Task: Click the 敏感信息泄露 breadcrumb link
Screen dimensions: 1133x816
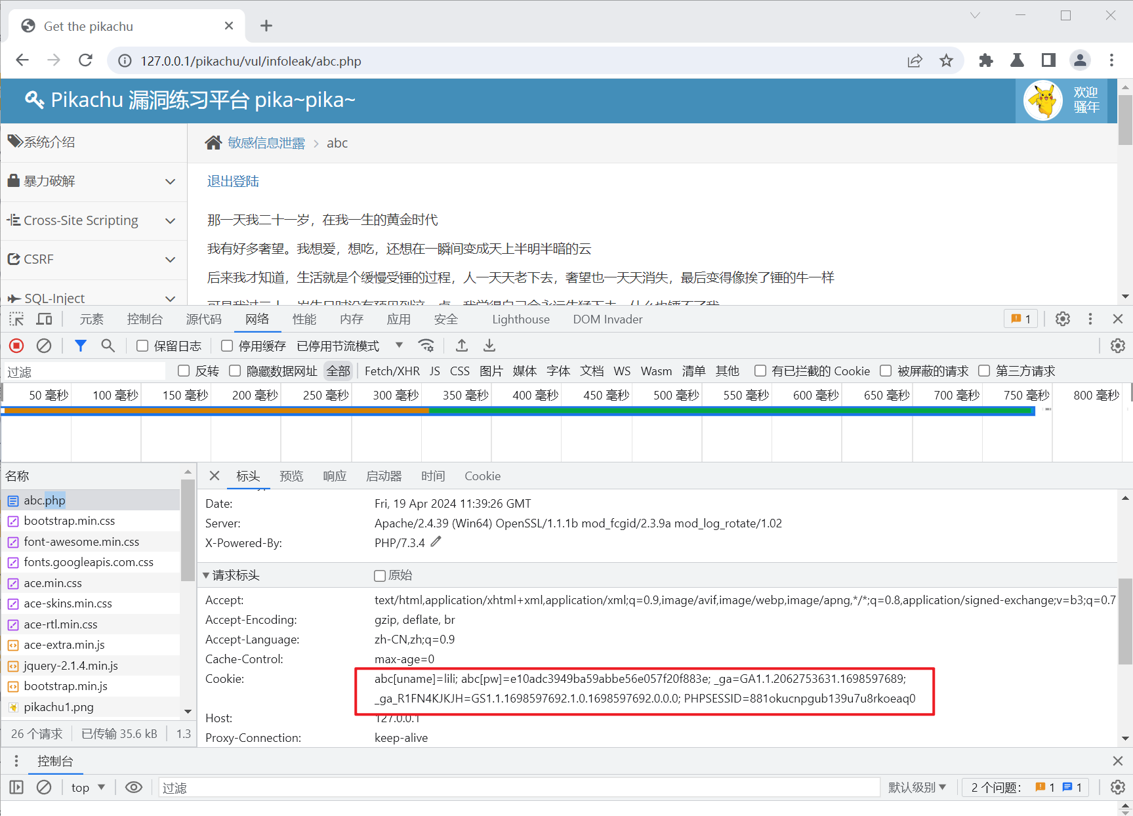Action: point(266,143)
